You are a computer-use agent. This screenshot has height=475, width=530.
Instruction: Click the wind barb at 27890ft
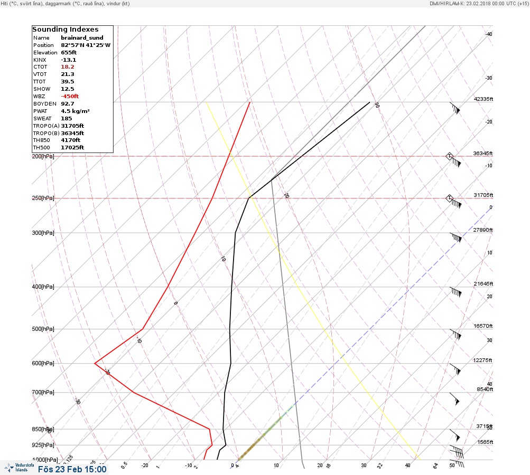[x=455, y=237]
